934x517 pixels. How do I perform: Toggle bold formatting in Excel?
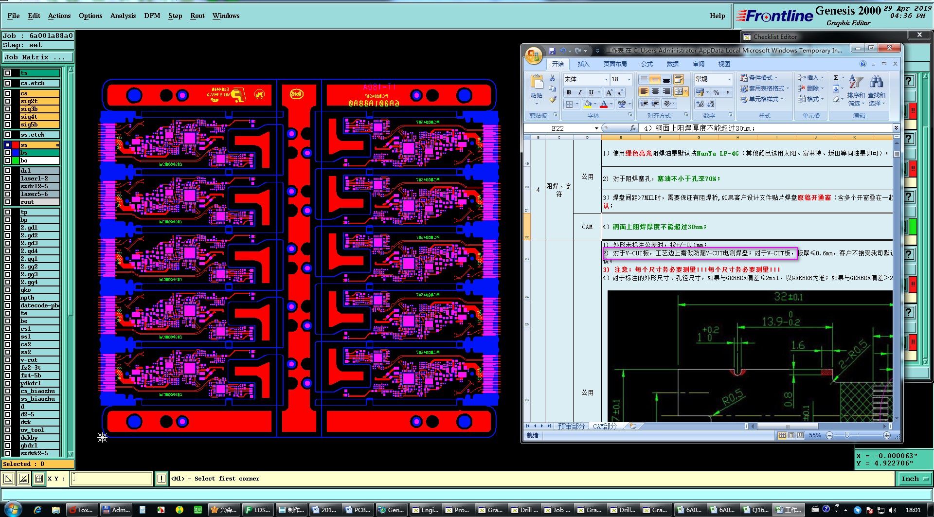[569, 92]
